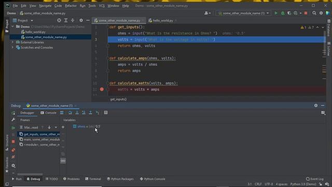View breakpoints double red circle icon
This screenshot has width=332, height=187.
click(13, 150)
